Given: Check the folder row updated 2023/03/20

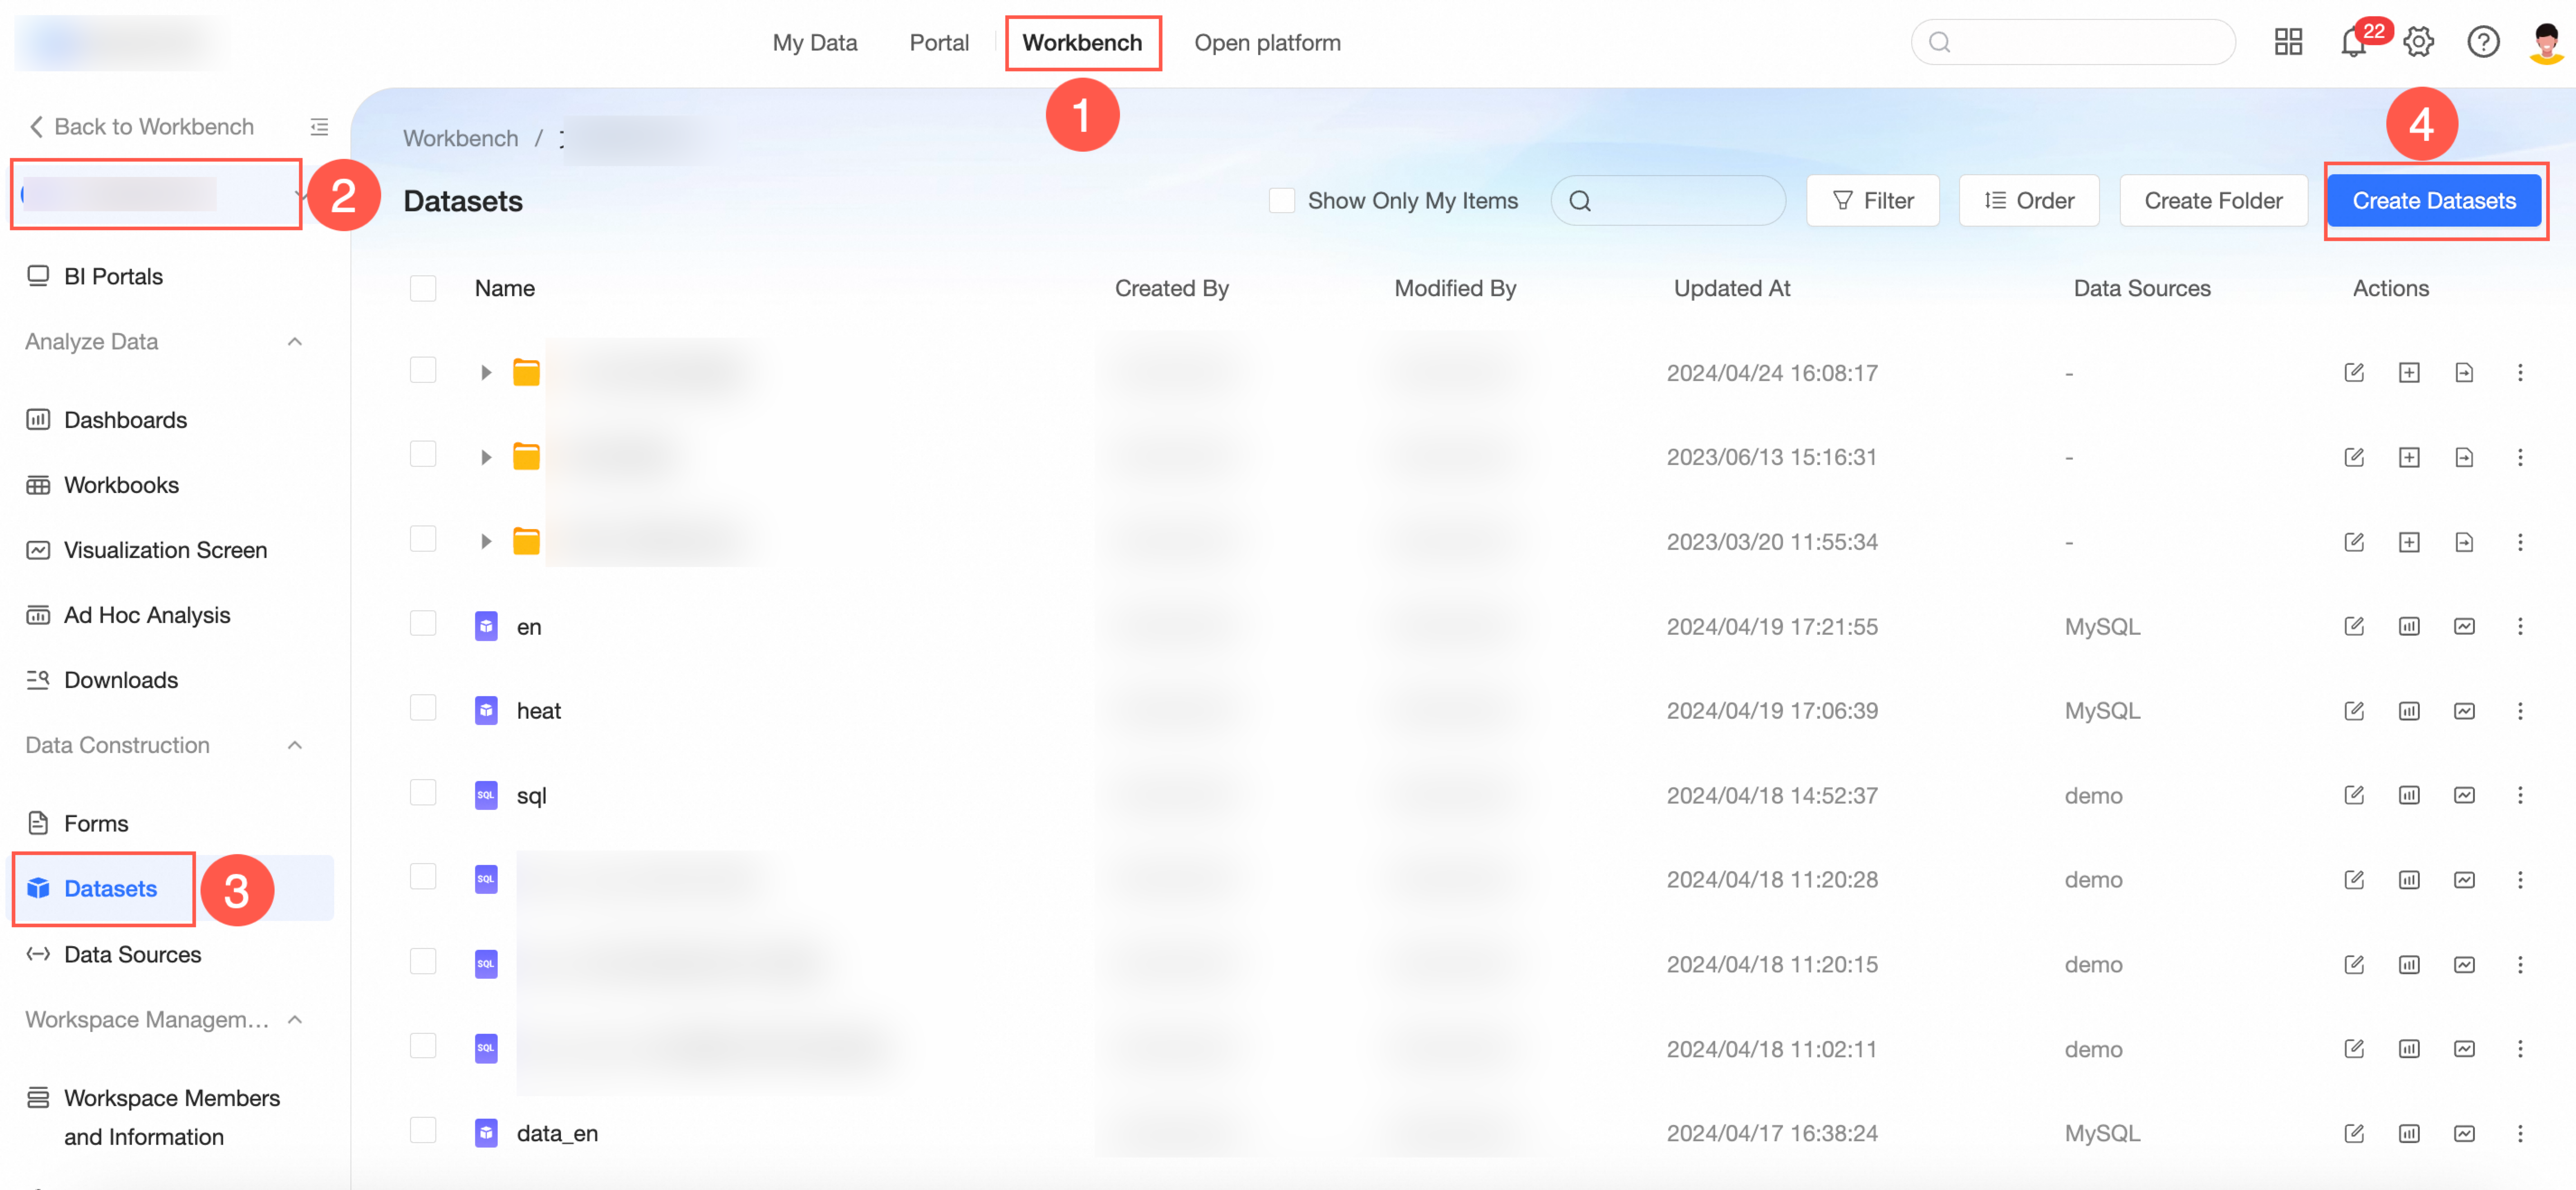Looking at the screenshot, I should tap(423, 538).
